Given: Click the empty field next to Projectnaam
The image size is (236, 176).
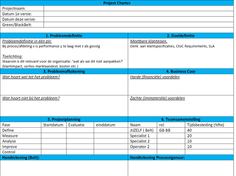Looking at the screenshot, I should point(139,8).
